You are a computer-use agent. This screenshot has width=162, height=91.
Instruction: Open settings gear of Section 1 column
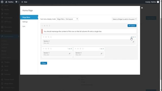(x=46, y=49)
